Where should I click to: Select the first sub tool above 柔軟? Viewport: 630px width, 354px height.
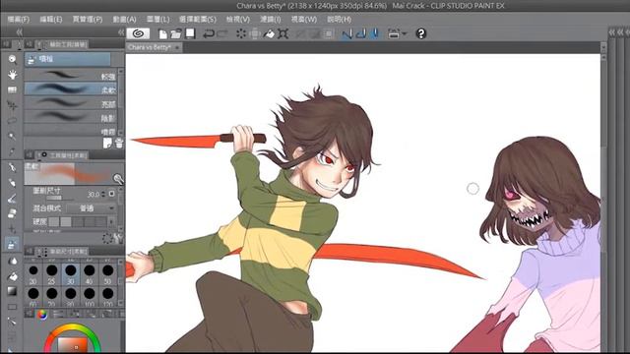(71, 75)
